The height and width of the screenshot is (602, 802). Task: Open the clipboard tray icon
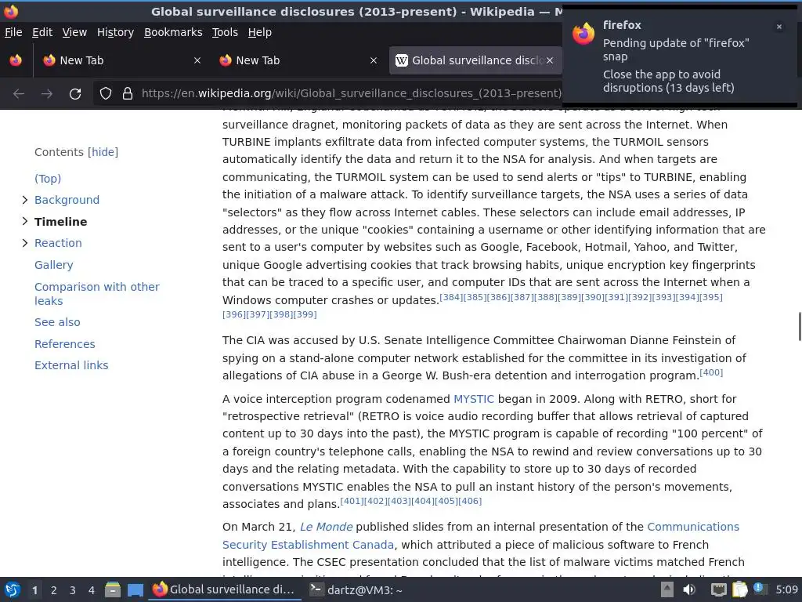[739, 589]
